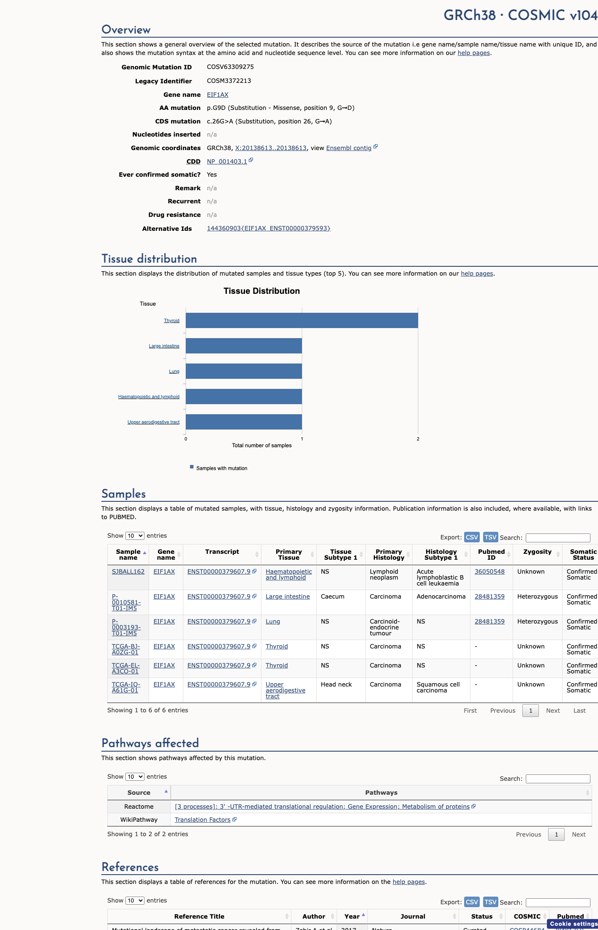Click page 1 in Pathways table pagination
Screen dimensions: 598x930
556,834
